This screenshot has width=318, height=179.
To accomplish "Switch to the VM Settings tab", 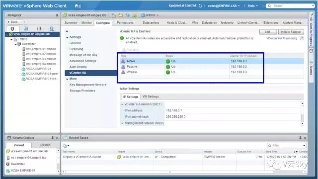I will [151, 96].
